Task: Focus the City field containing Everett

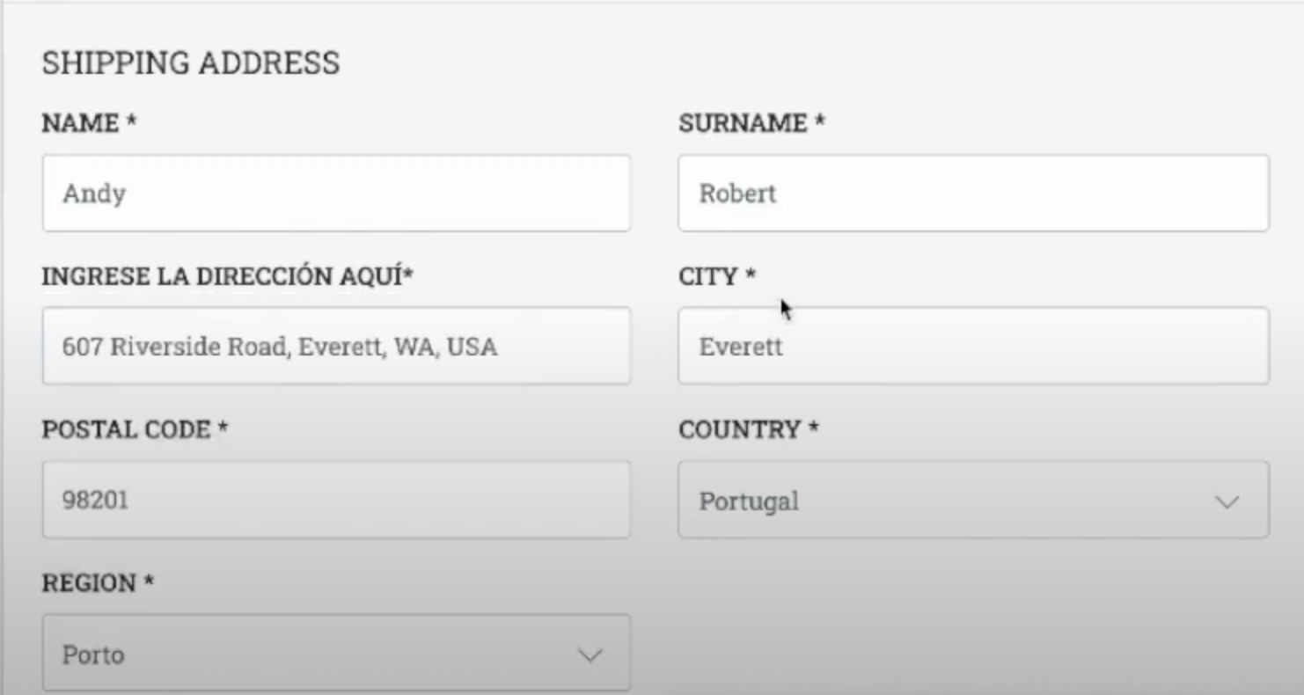Action: tap(973, 346)
